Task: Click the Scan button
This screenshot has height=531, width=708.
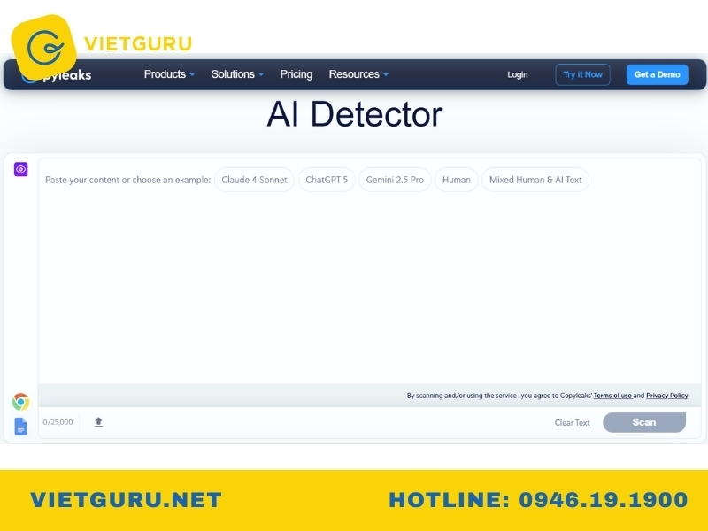Action: click(644, 422)
